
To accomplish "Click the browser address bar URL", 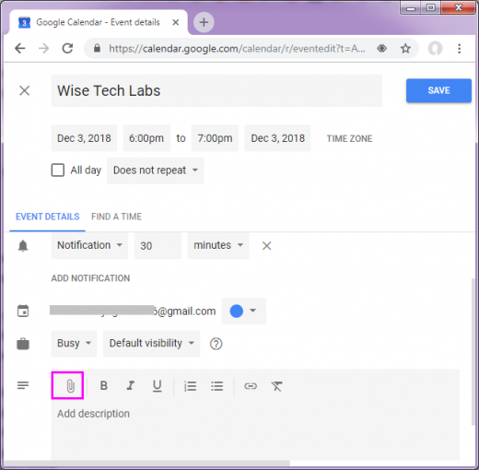I will point(237,48).
